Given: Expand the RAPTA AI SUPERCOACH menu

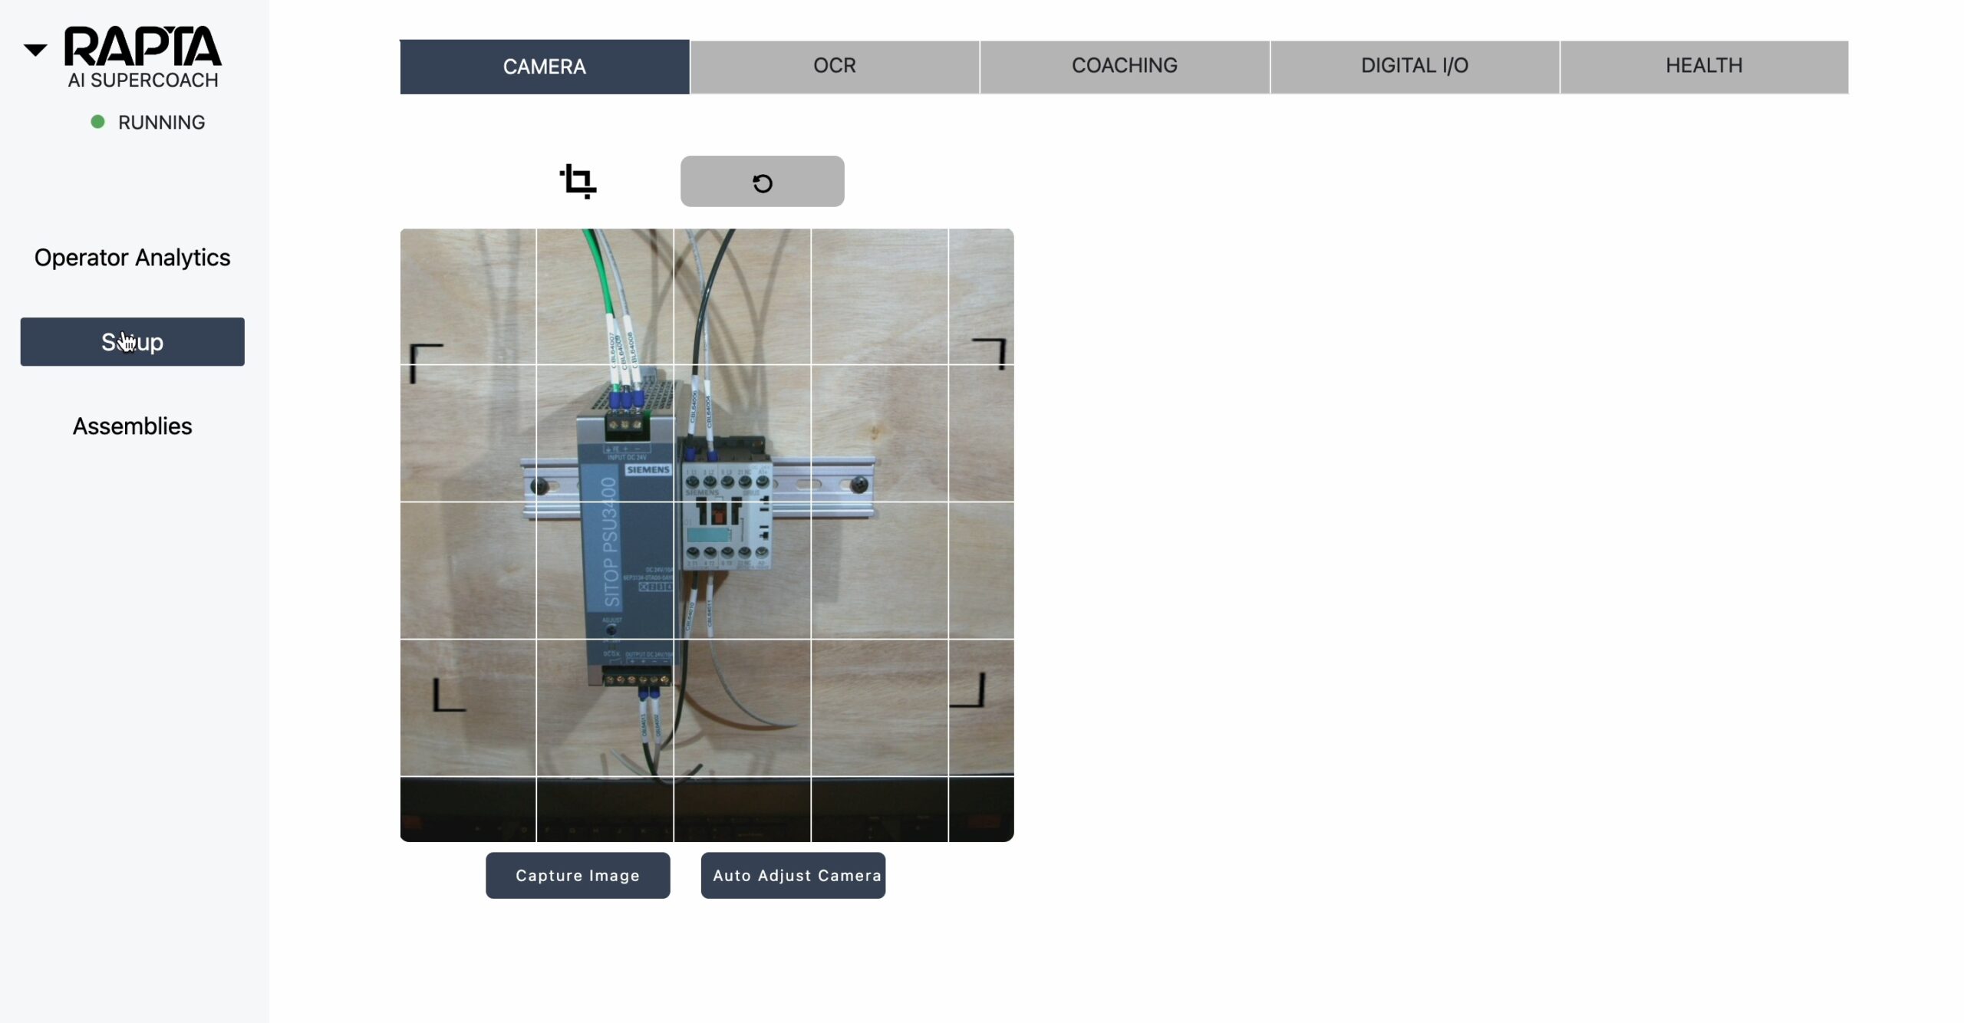Looking at the screenshot, I should tap(35, 45).
